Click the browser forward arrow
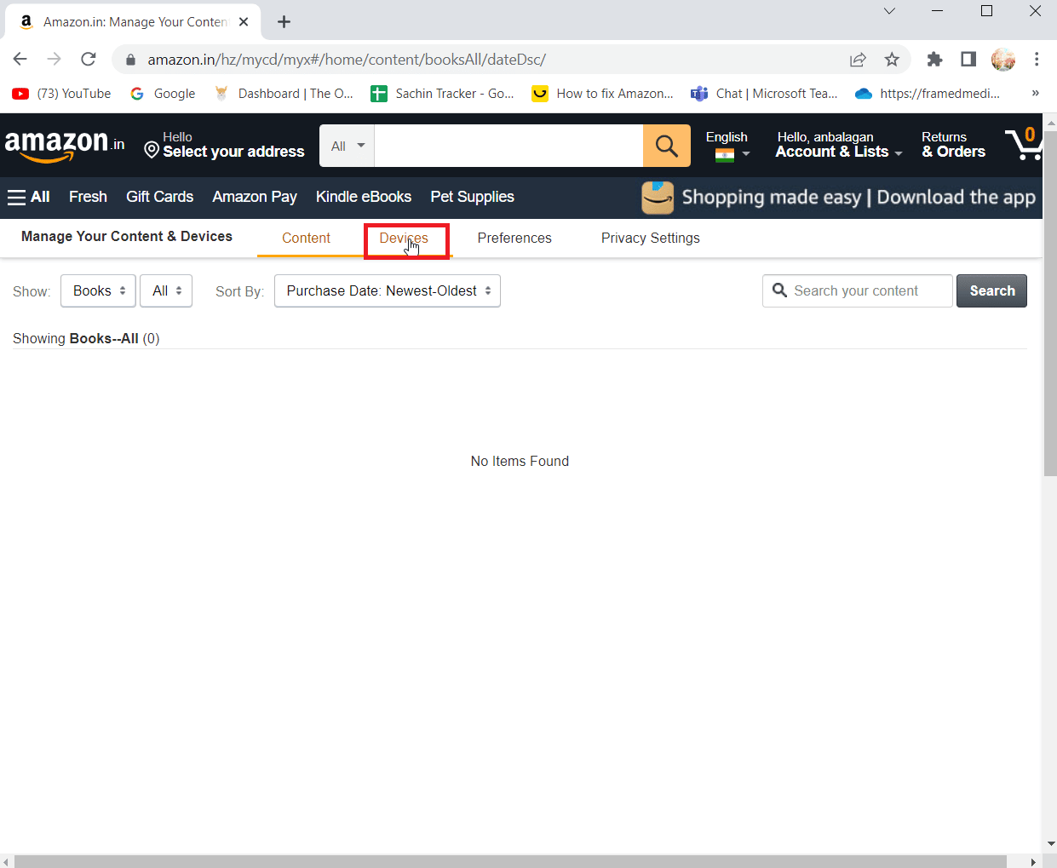 pyautogui.click(x=54, y=59)
